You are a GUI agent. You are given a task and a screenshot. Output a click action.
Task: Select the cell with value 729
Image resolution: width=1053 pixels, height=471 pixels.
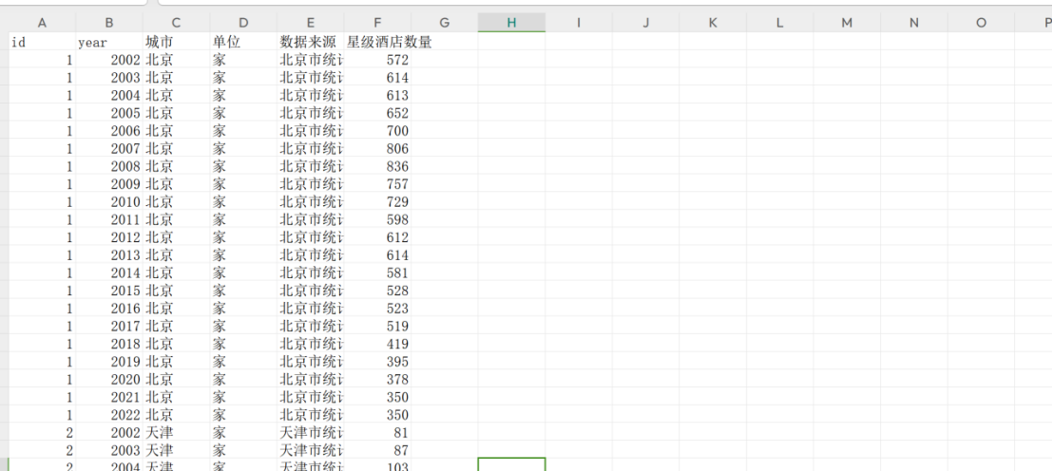pos(377,202)
